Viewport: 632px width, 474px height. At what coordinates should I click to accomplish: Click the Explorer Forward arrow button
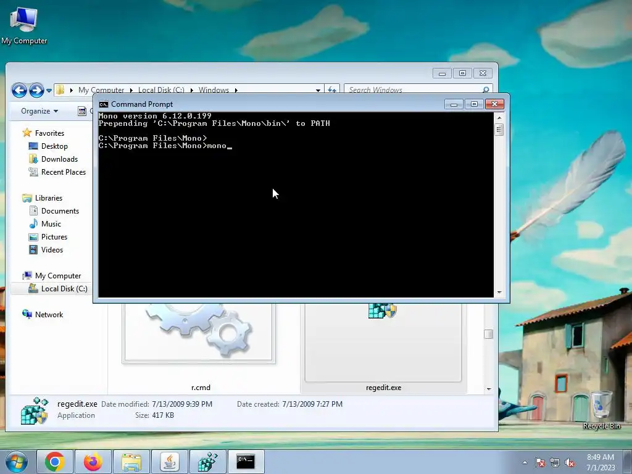click(x=36, y=90)
